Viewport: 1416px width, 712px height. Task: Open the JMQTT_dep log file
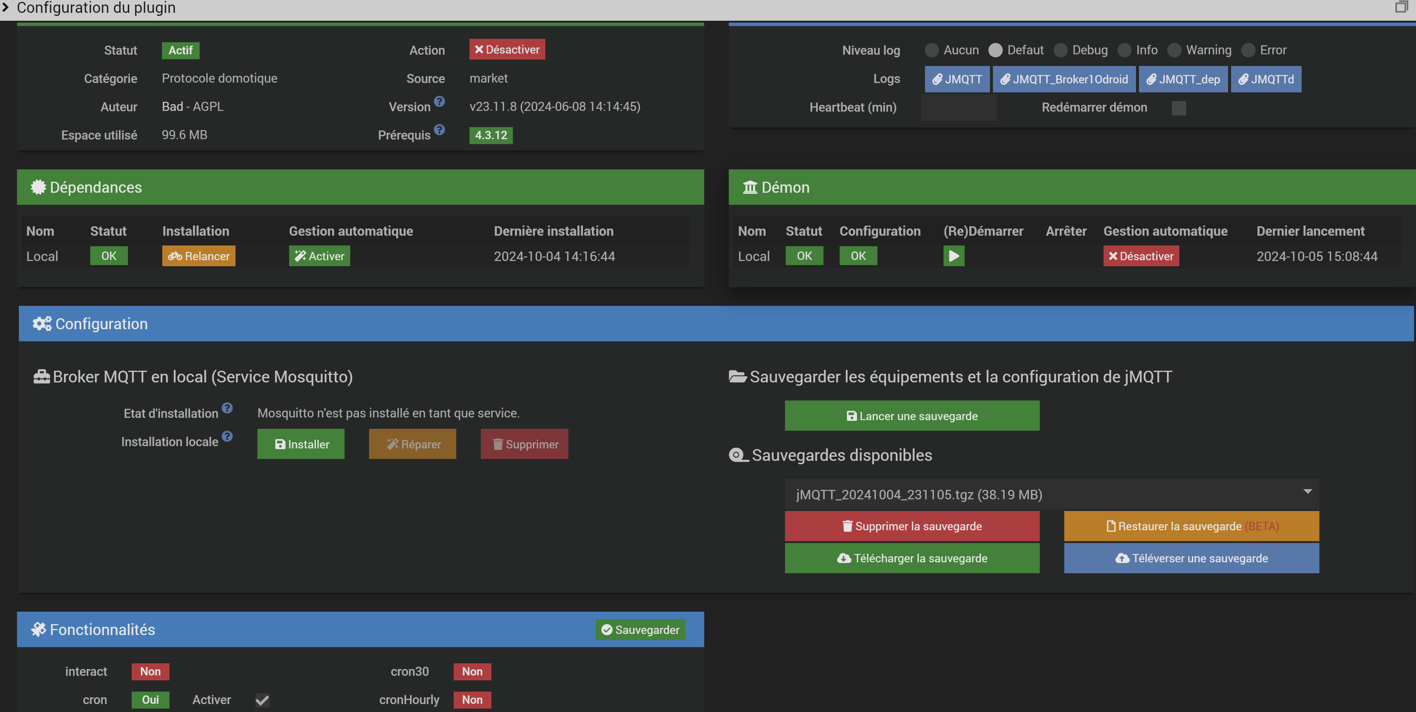[x=1183, y=79]
